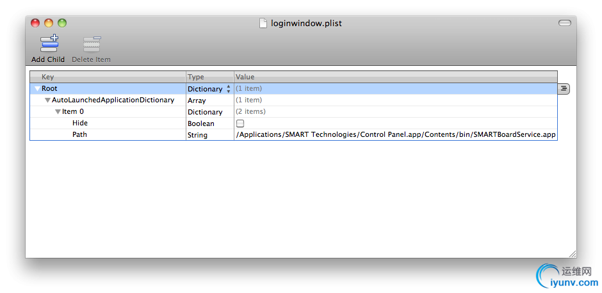Click the Type column header
This screenshot has height=293, width=602.
[x=210, y=77]
